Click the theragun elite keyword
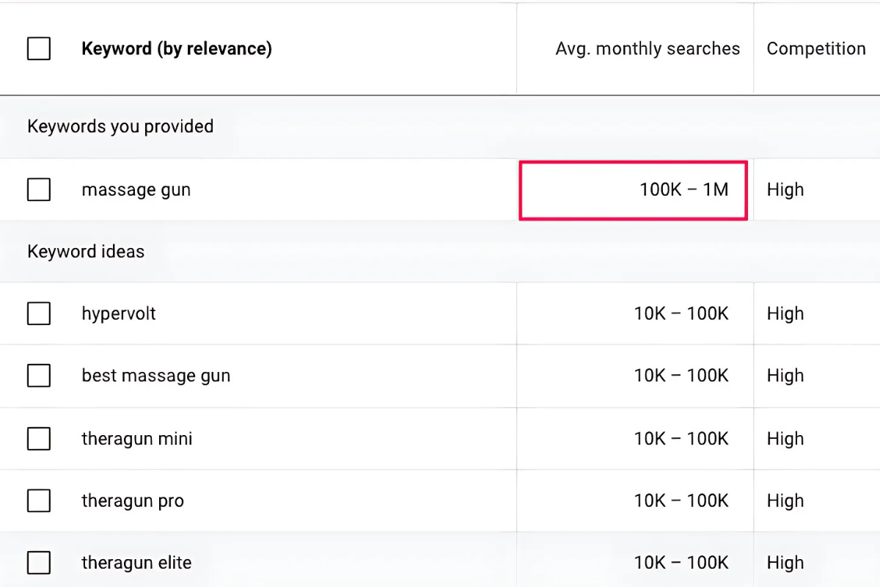The height and width of the screenshot is (587, 880). pyautogui.click(x=136, y=564)
